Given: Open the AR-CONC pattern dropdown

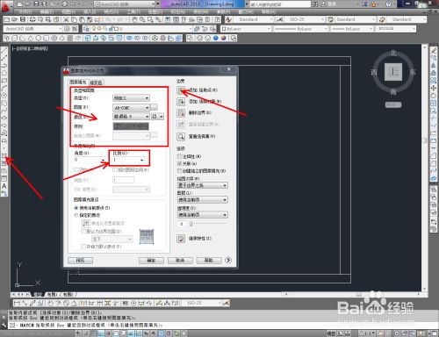Looking at the screenshot, I should (131, 108).
